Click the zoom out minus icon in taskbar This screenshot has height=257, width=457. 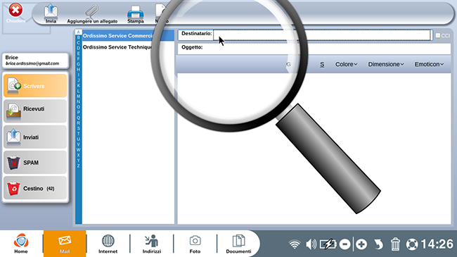click(x=345, y=244)
